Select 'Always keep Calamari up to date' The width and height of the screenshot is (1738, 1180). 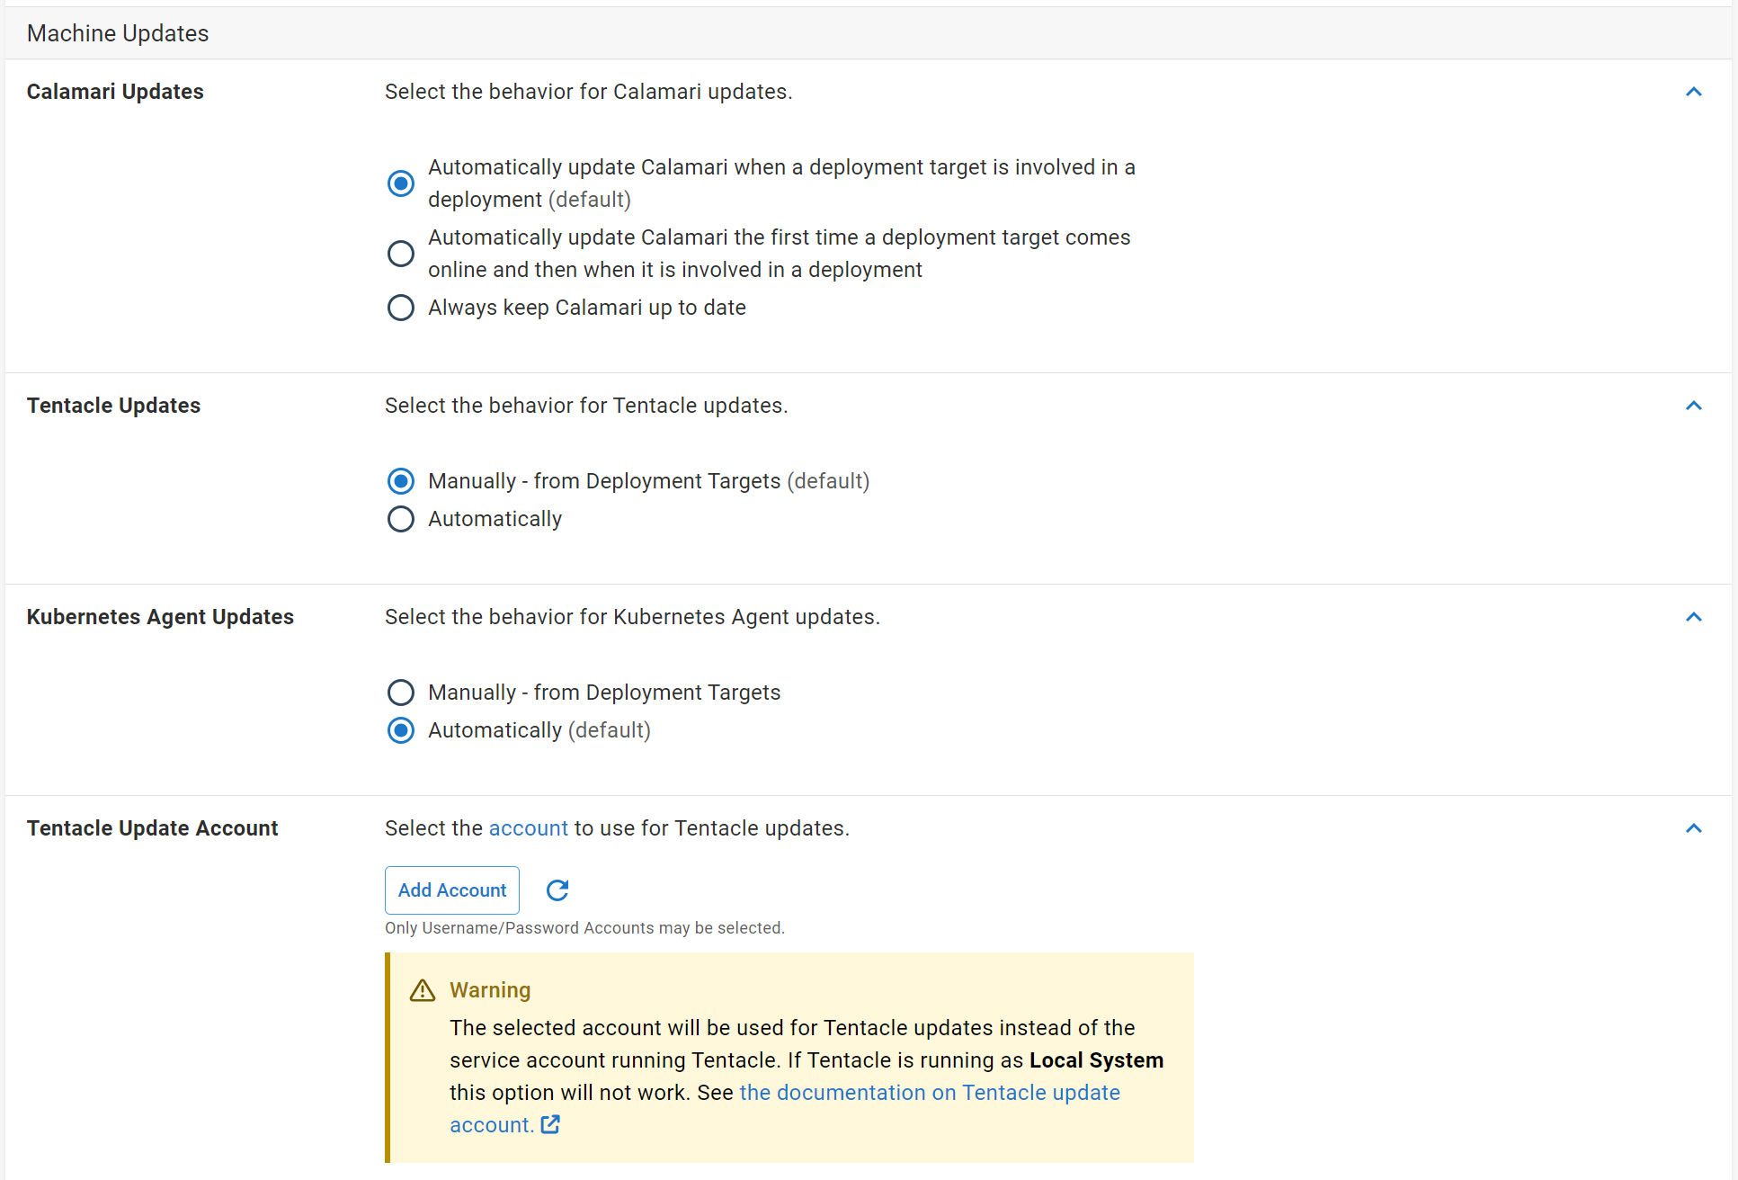[401, 308]
